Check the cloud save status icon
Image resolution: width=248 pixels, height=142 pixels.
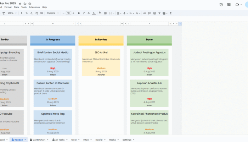click(30, 4)
